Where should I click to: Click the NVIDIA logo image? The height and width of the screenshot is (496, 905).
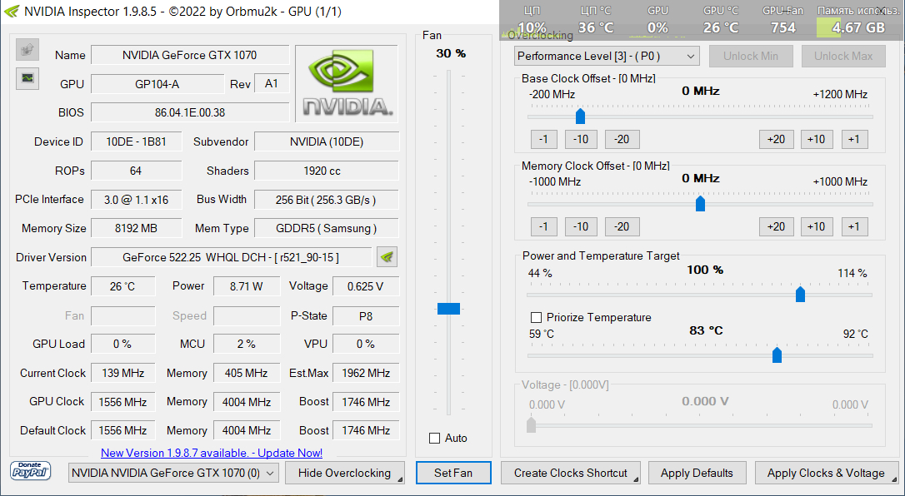point(347,83)
